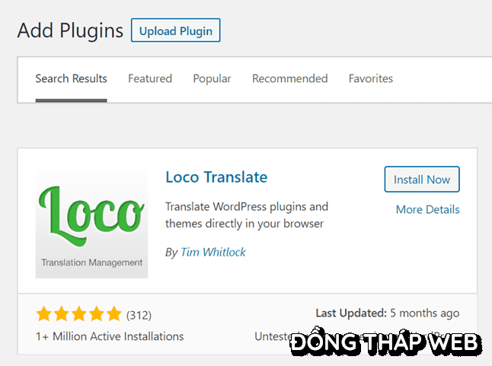Click the 312 ratings count

(x=139, y=314)
